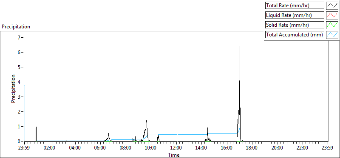Click the 18:00 time tick label
The image size is (340, 158).
click(x=252, y=148)
